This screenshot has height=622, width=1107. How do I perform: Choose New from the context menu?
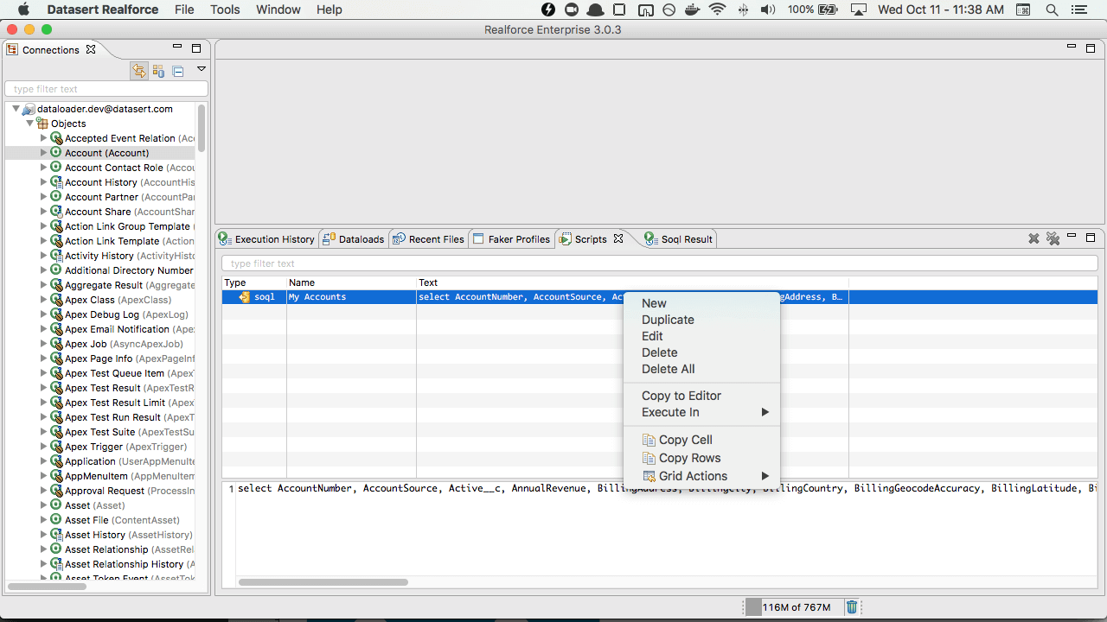(x=701, y=303)
